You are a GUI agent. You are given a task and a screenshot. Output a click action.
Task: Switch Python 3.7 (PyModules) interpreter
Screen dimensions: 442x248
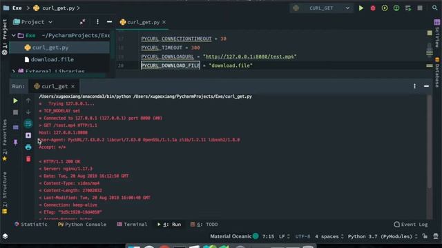click(x=383, y=236)
